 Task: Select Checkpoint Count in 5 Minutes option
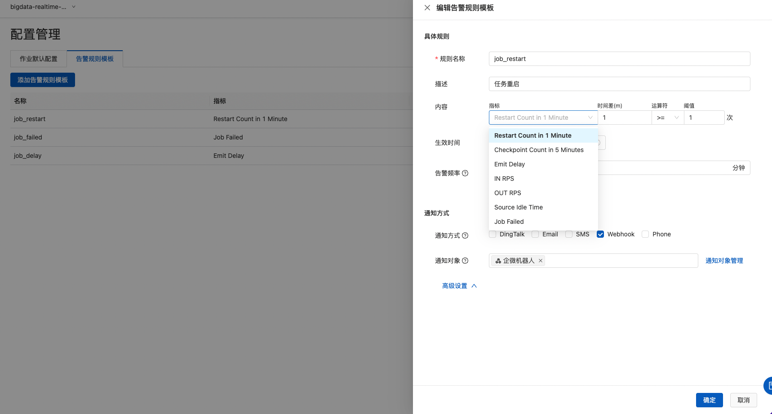pyautogui.click(x=543, y=150)
